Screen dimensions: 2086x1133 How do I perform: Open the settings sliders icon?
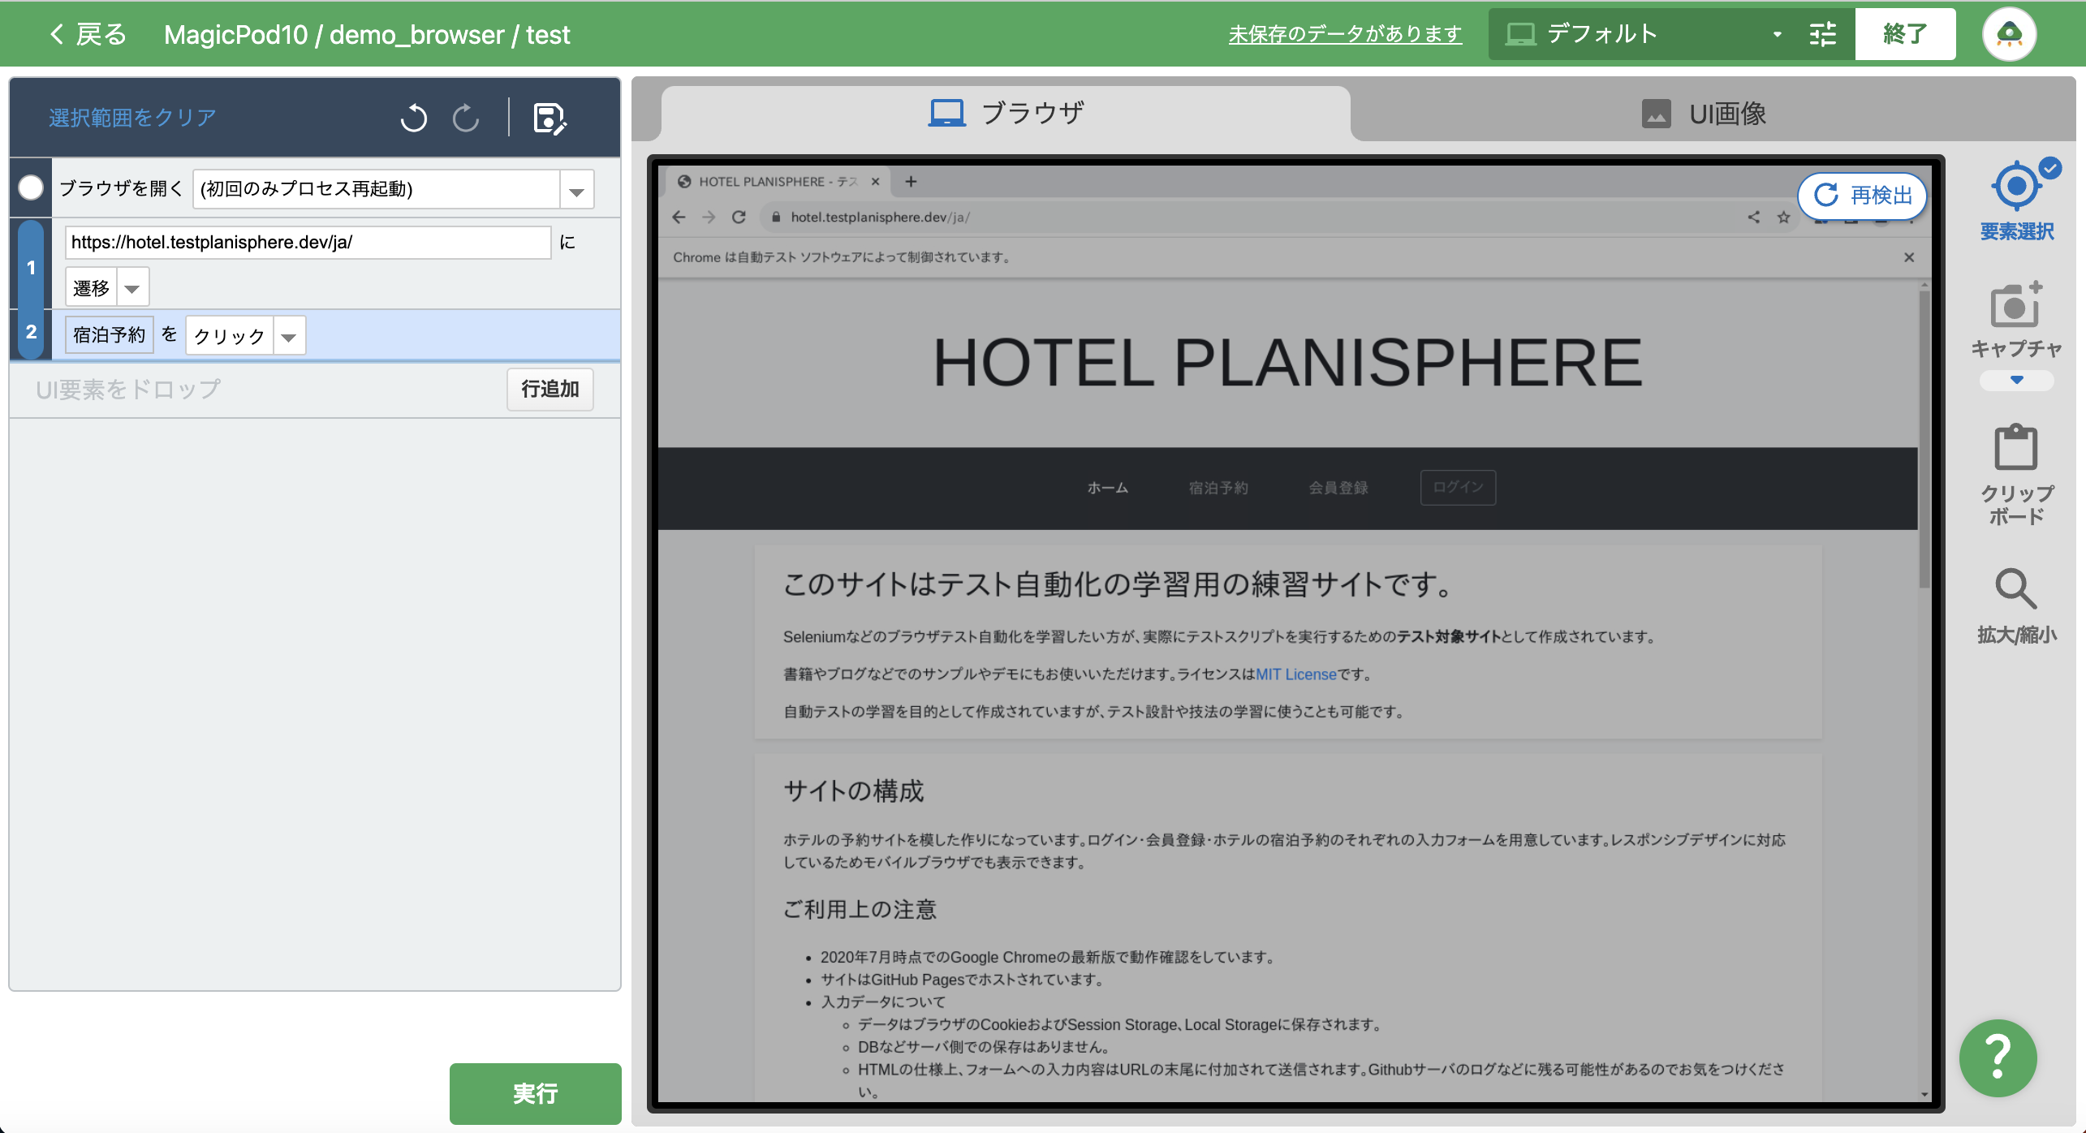(1823, 34)
